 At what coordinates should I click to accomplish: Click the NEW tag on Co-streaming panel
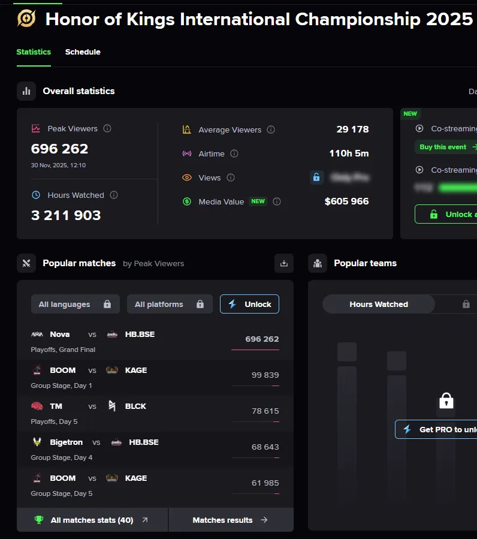pyautogui.click(x=410, y=114)
